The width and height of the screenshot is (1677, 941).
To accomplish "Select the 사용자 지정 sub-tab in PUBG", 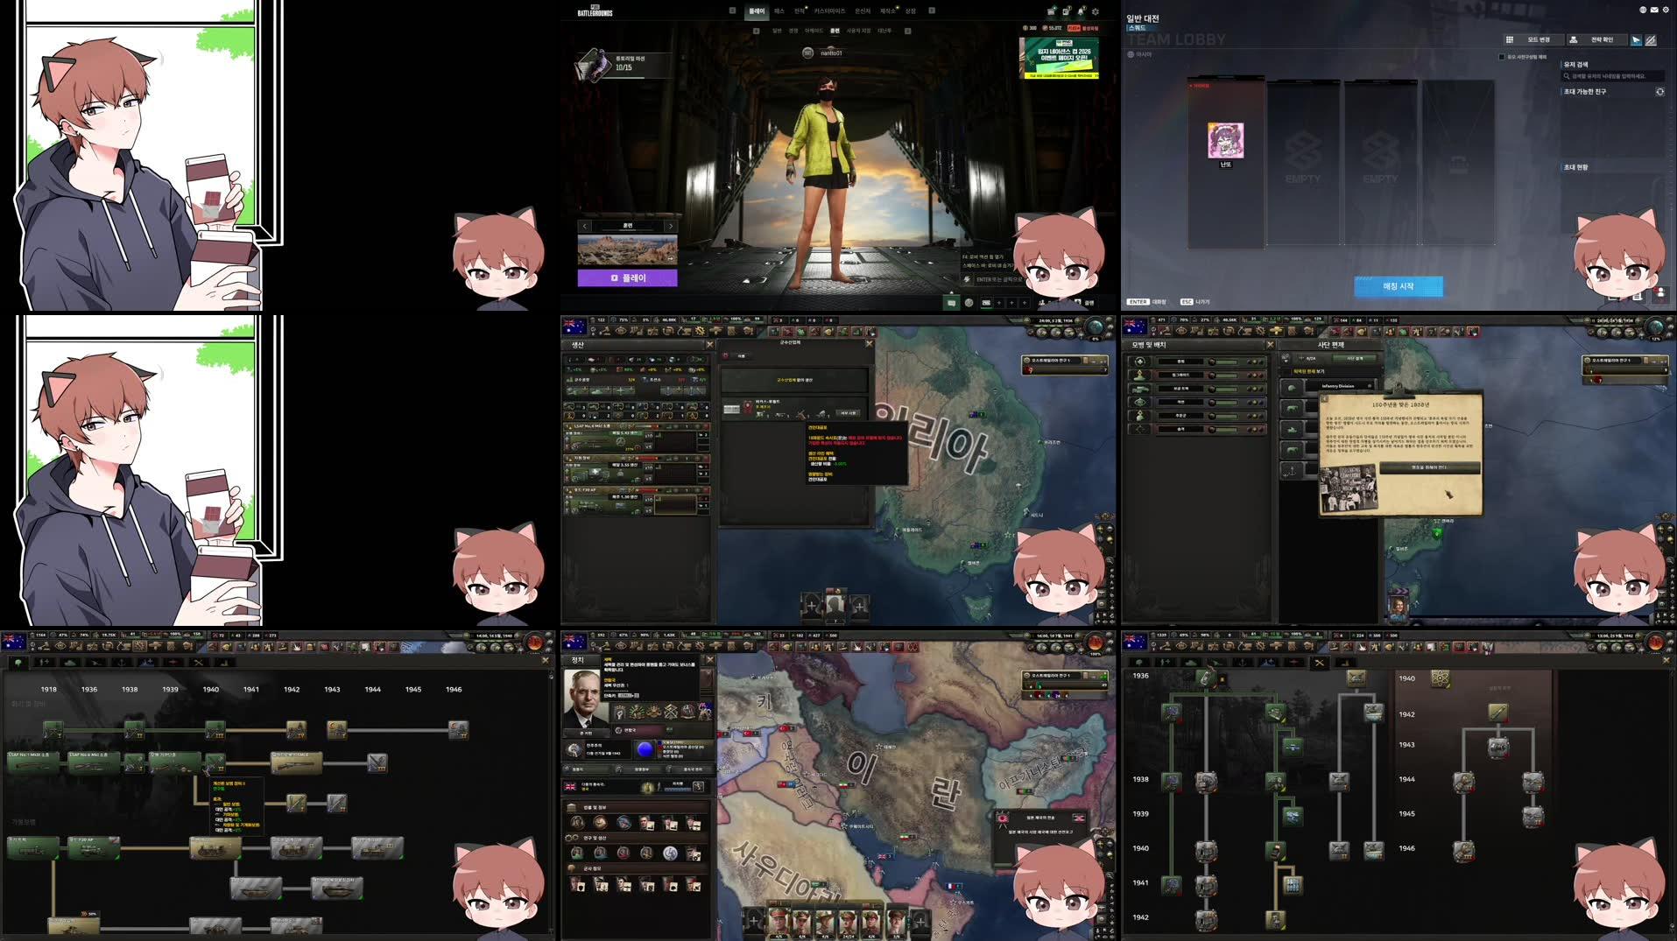I will click(x=858, y=31).
